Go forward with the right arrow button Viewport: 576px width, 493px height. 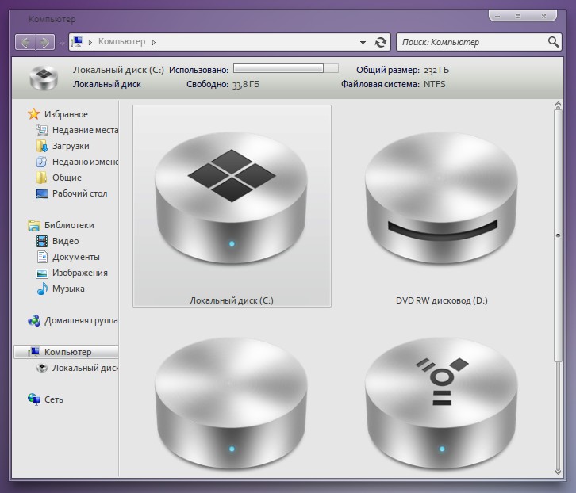44,42
